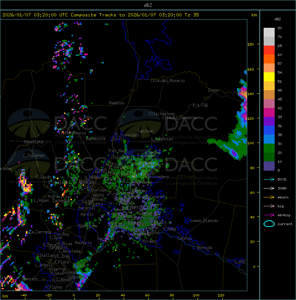This screenshot has width=296, height=300.
Task: Click the SanJose map label
Action: coord(145,131)
